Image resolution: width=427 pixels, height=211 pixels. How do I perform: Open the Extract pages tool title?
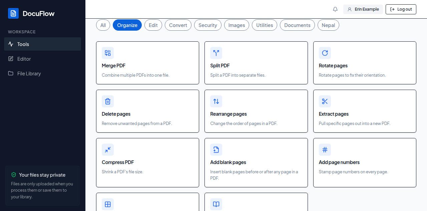334,114
